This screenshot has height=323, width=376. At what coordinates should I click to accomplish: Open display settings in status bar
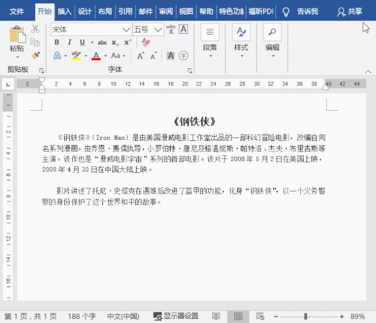pyautogui.click(x=176, y=317)
